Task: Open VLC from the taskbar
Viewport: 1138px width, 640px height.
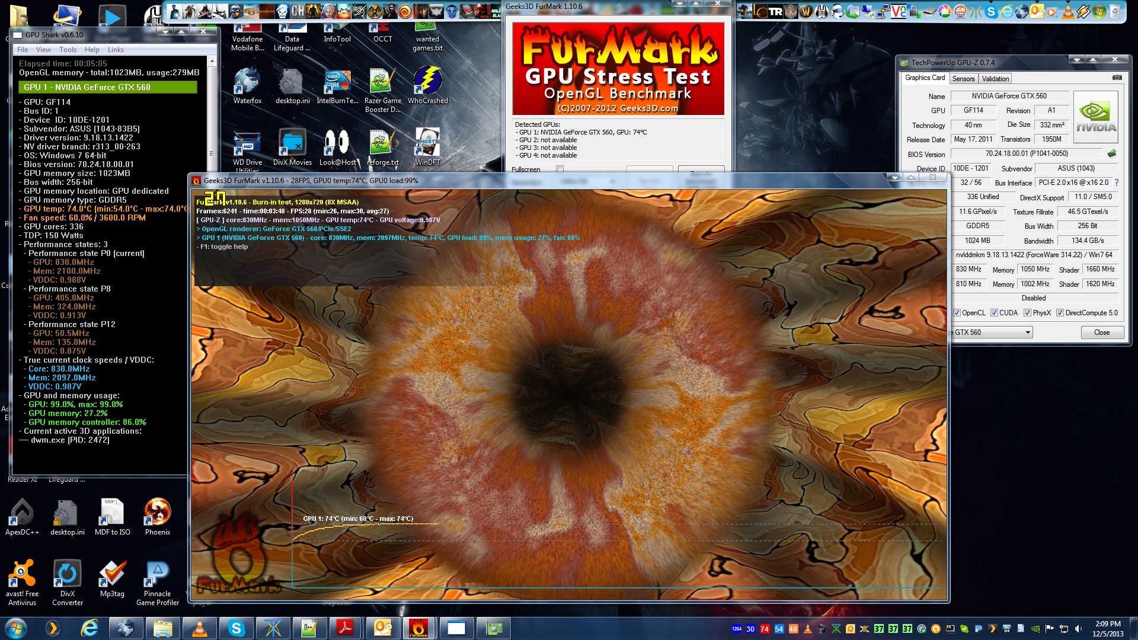Action: [200, 628]
